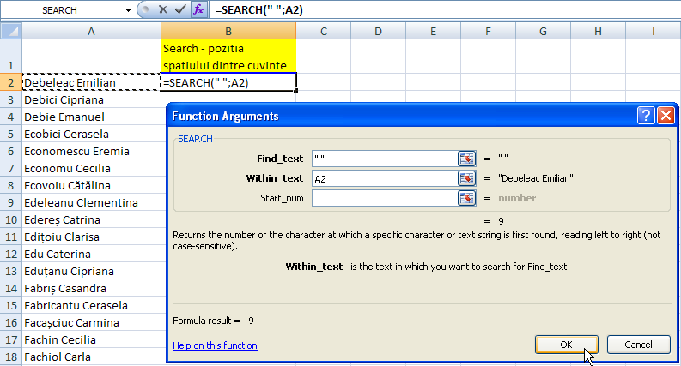
Task: Click cell 'Ecovoiu Cătălina'
Action: pos(91,186)
